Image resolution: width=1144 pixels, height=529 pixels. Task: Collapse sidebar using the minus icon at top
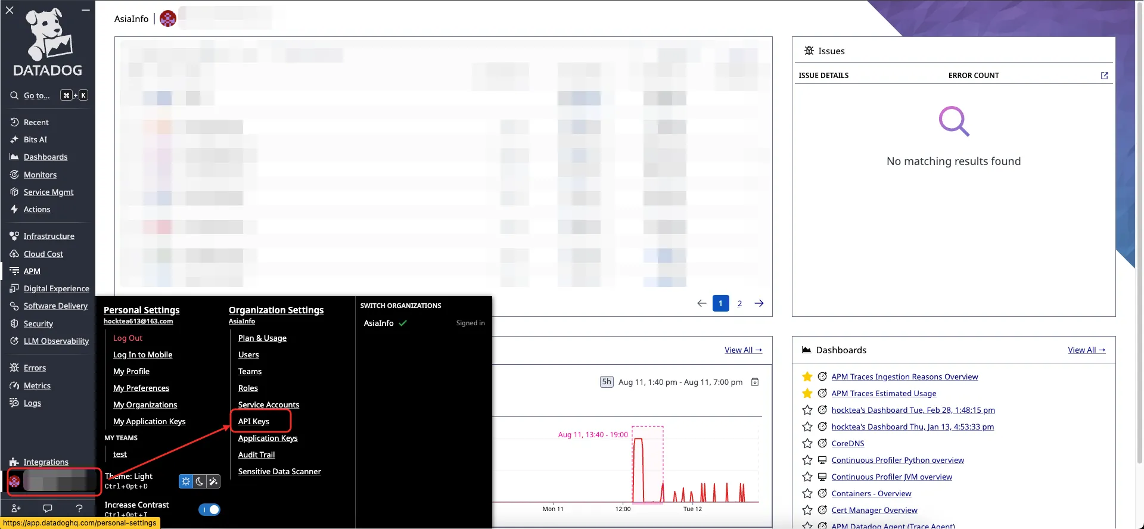(x=86, y=10)
